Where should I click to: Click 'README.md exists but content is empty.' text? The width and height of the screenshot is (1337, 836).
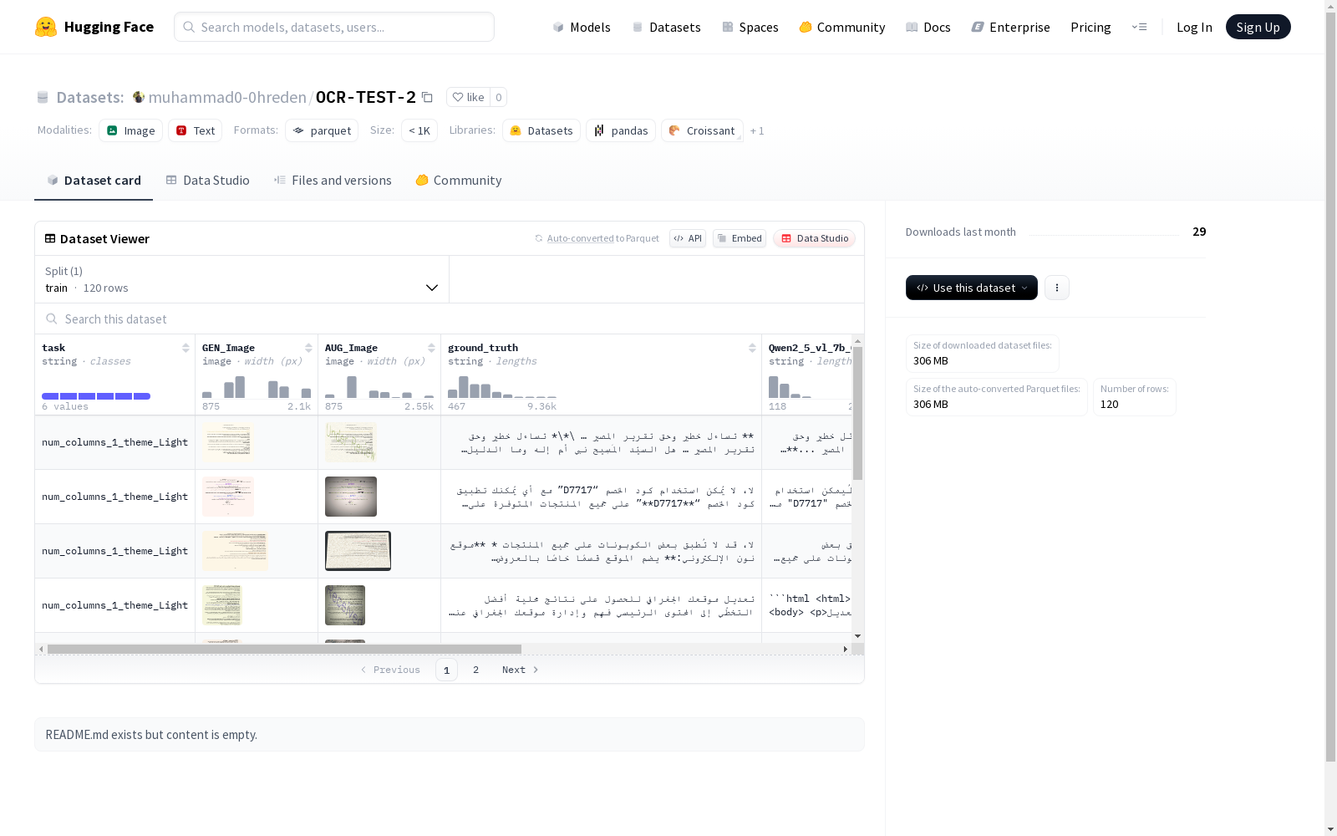(x=151, y=735)
